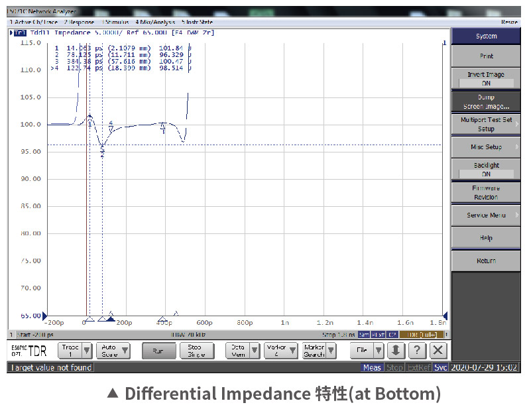Viewport: 529px width, 415px height.
Task: Open the Instr State menu
Action: coord(197,22)
